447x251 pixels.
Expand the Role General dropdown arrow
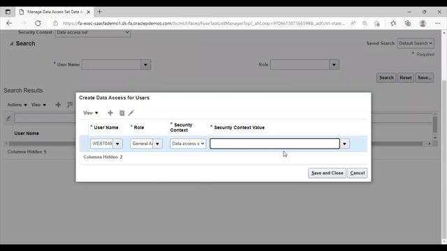coord(157,144)
